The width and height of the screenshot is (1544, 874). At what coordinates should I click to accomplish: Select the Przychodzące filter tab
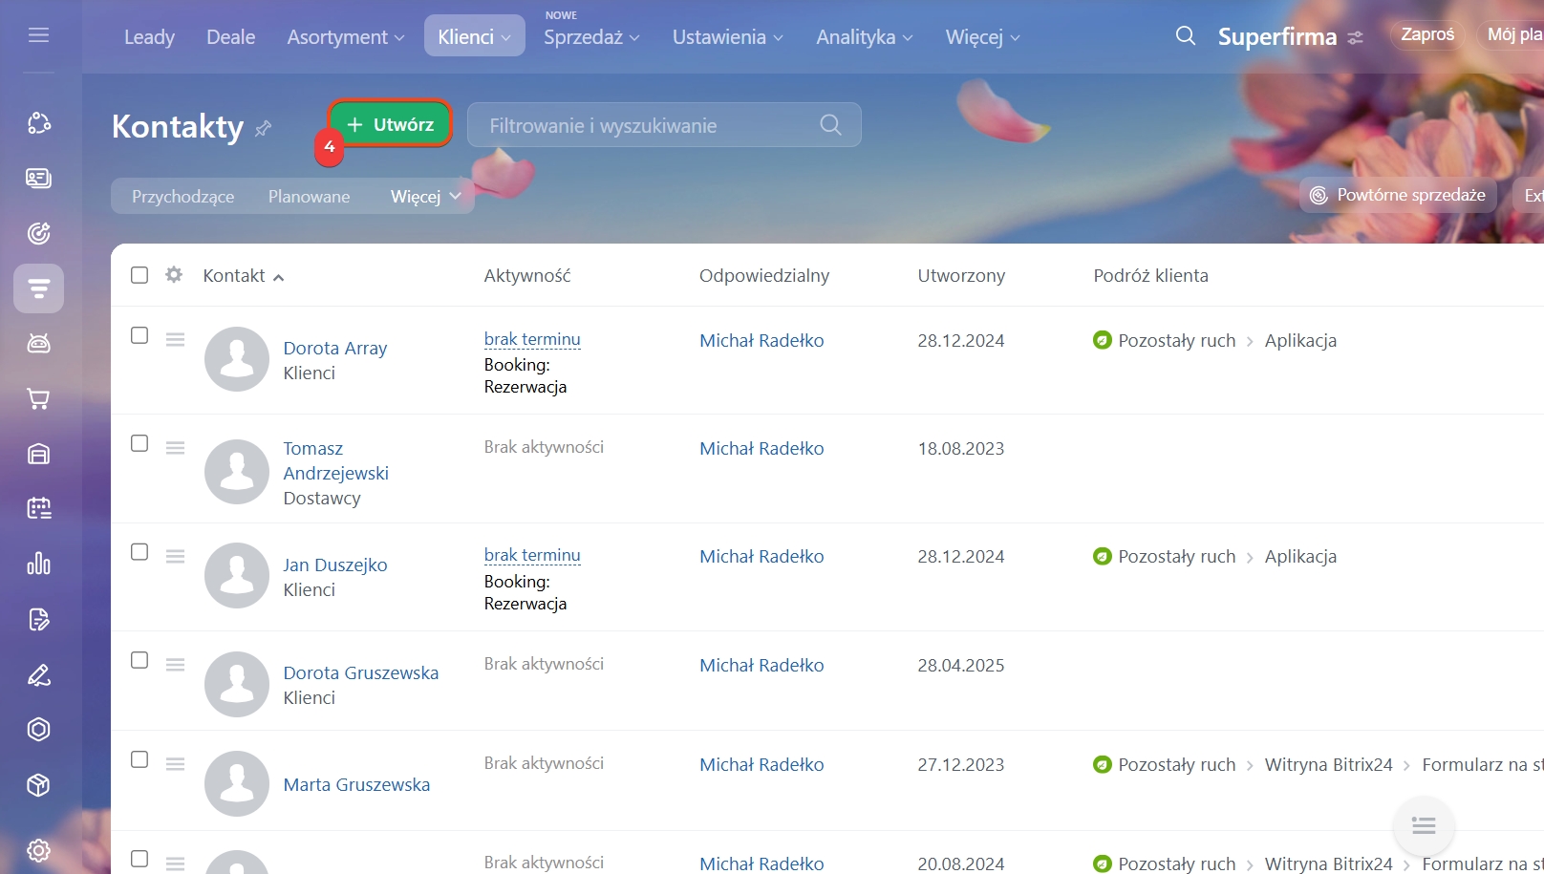pyautogui.click(x=182, y=197)
